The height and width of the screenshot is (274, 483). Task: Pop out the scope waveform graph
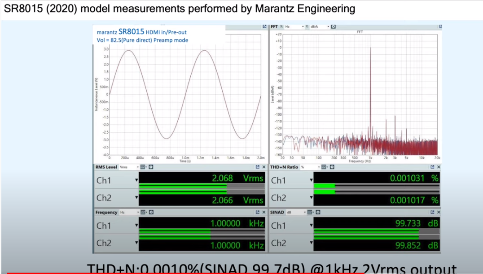pos(264,27)
